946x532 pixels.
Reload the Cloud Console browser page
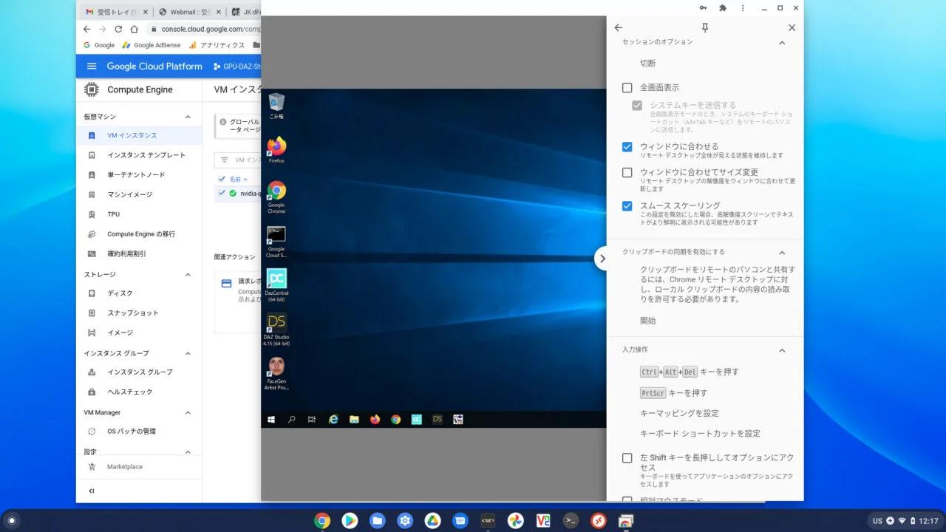(118, 30)
